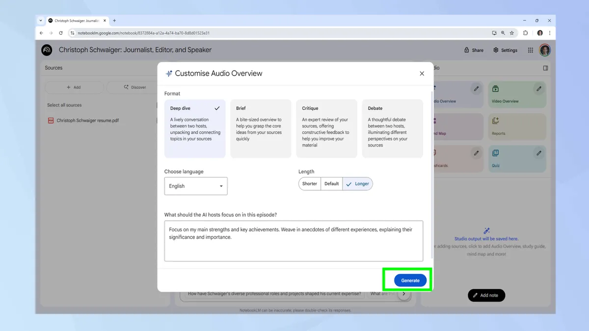Click the edit pencil on Quiz card

(539, 153)
